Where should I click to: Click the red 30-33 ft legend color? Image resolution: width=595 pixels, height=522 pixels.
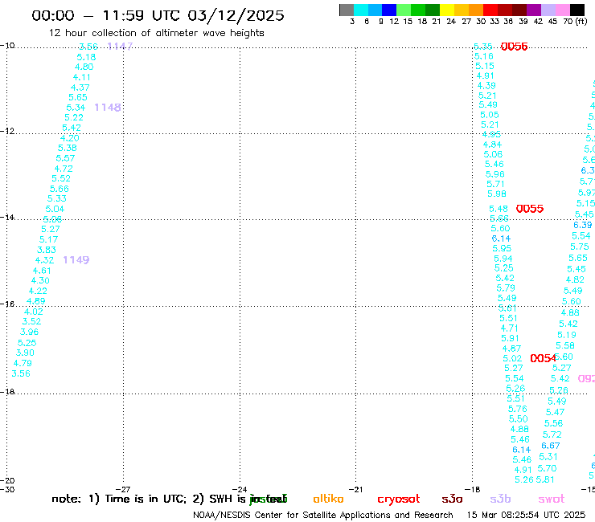pos(490,10)
